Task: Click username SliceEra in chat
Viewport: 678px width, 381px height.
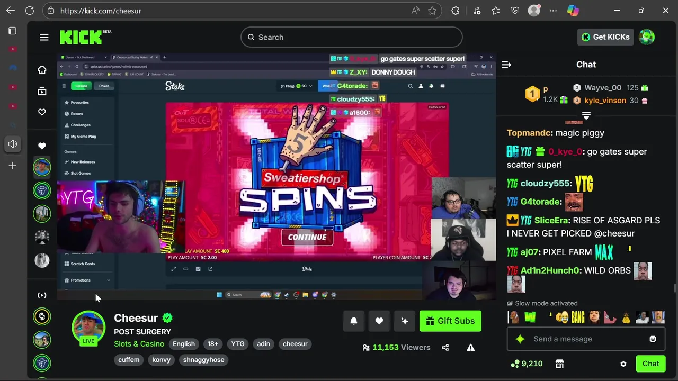Action: point(551,221)
